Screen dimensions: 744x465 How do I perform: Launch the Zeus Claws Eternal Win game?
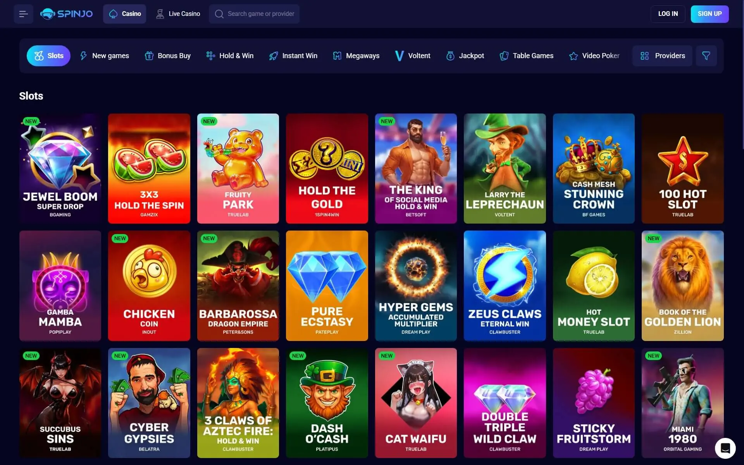coord(505,286)
